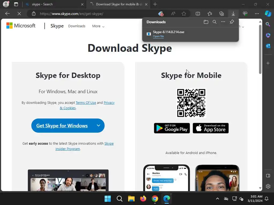Click the desktop video call preview image
The height and width of the screenshot is (205, 274).
coord(68,180)
